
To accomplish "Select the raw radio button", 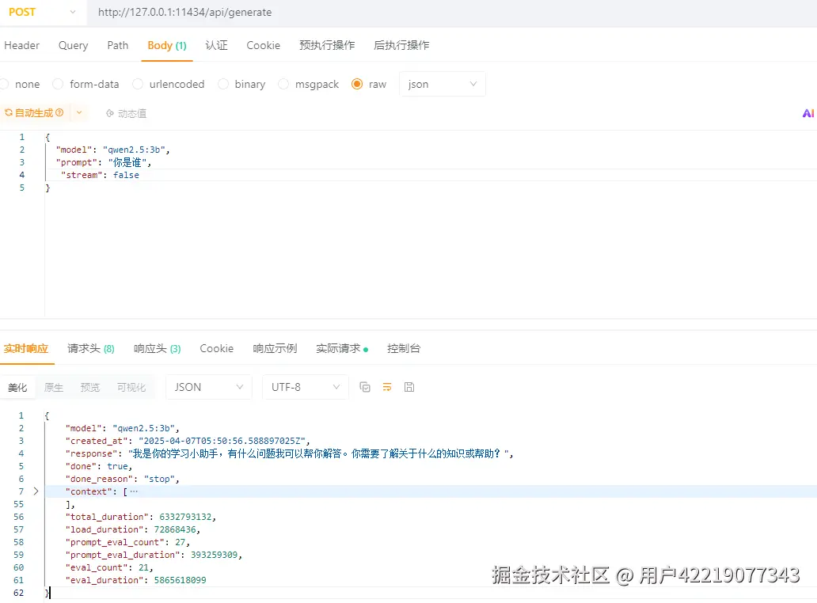I will [x=357, y=84].
